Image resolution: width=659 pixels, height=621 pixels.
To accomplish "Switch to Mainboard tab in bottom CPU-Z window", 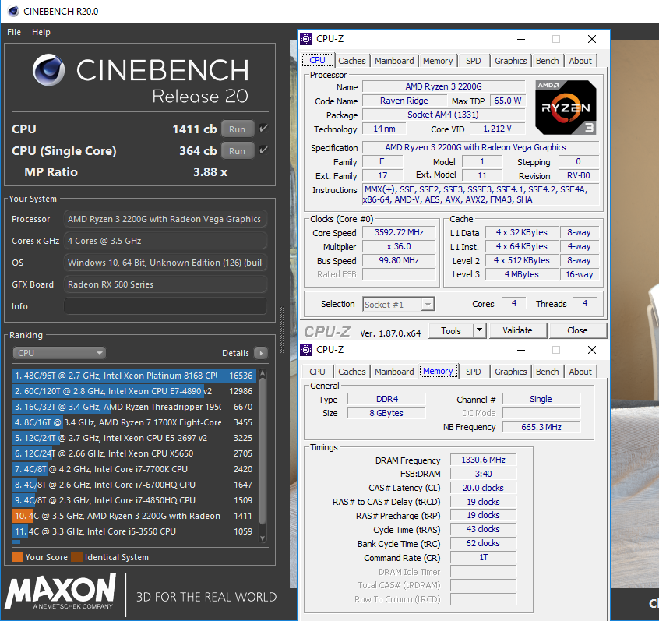I will pyautogui.click(x=394, y=372).
